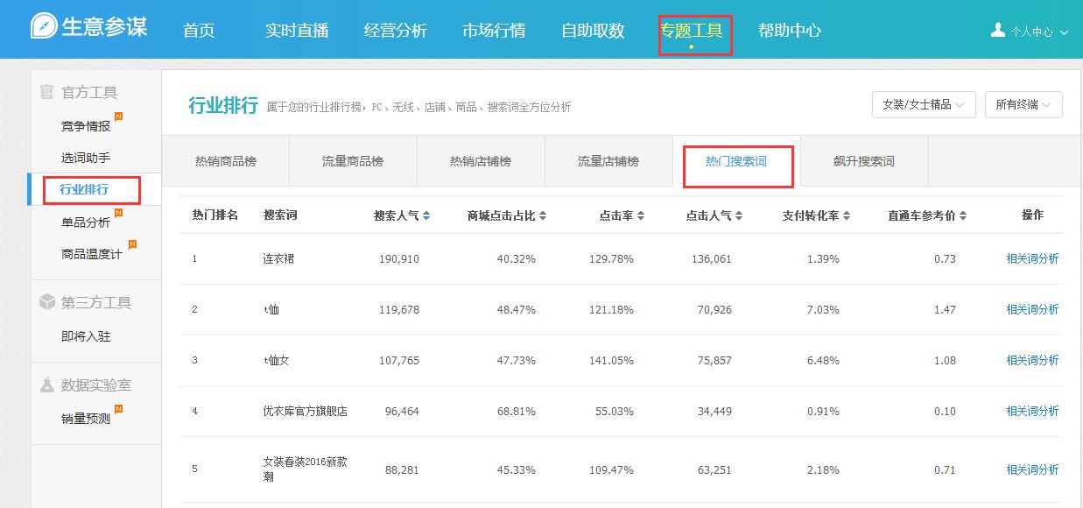This screenshot has width=1083, height=508.
Task: Open the 女装/女士精品 category dropdown
Action: tap(924, 104)
